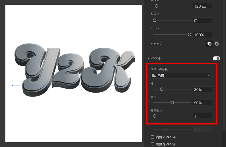This screenshot has height=147, width=226.
Task: Click the ベベル section heading
Action: pyautogui.click(x=156, y=58)
